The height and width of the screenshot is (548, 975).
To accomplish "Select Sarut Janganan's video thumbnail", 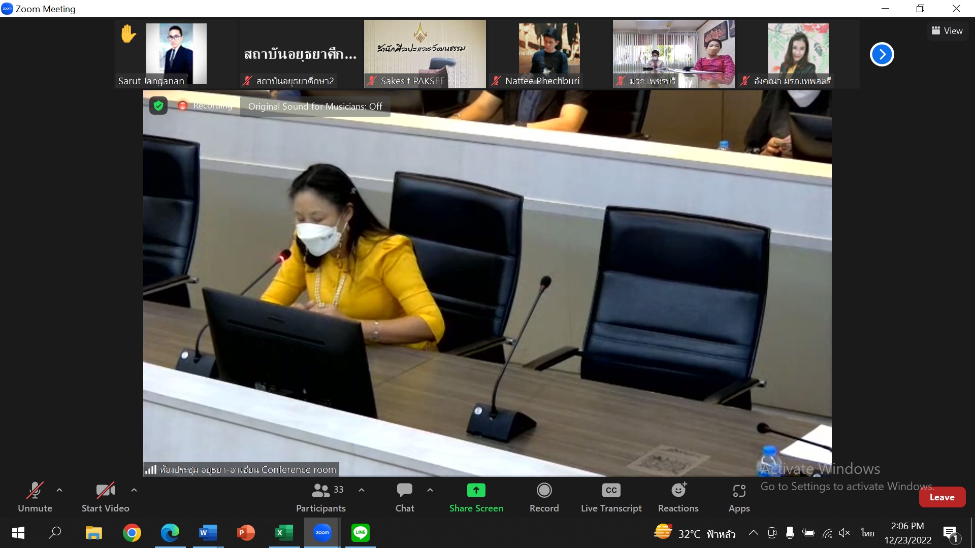I will 176,54.
